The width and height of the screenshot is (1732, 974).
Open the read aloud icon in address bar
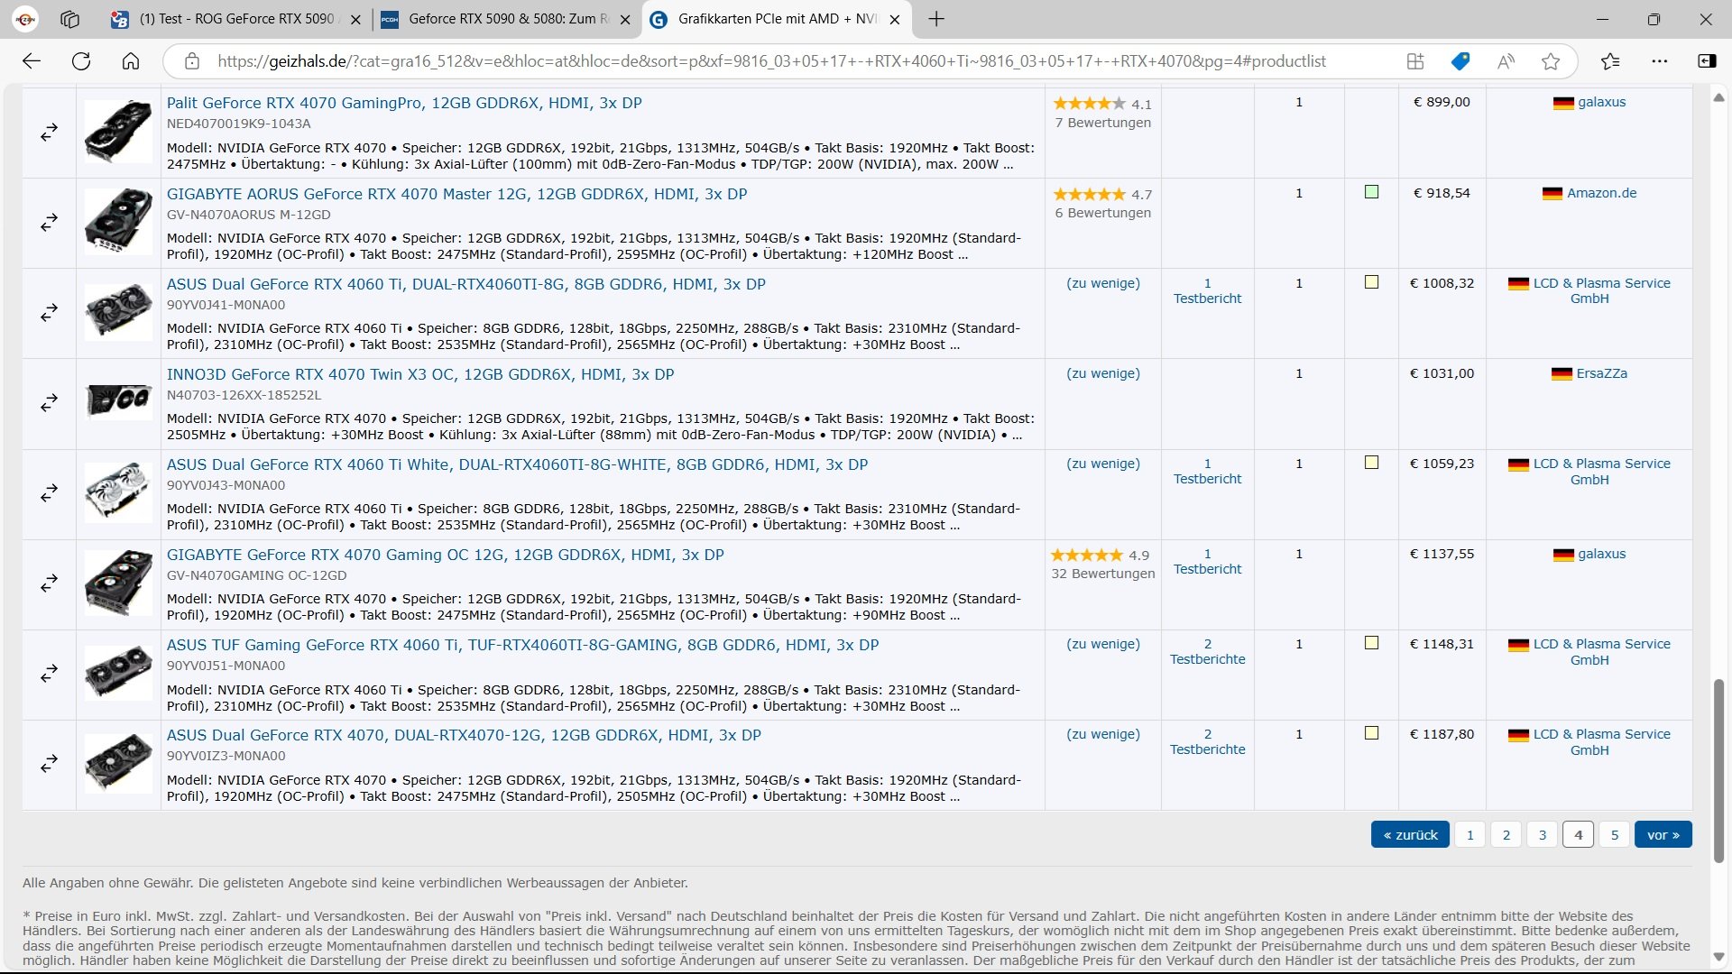(x=1506, y=61)
